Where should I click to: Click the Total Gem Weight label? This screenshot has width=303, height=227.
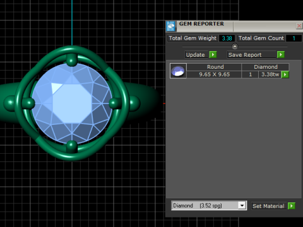(193, 38)
